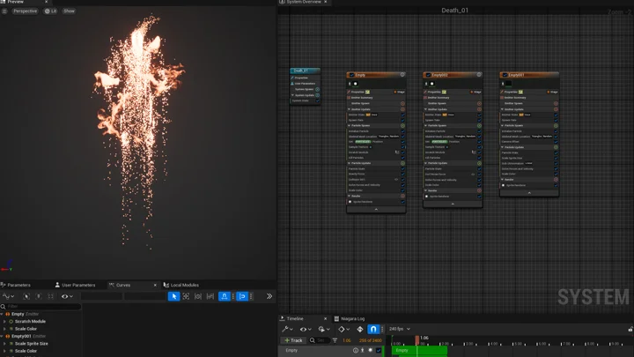The image size is (634, 357).
Task: Click the timeline track search field
Action: [x=320, y=340]
